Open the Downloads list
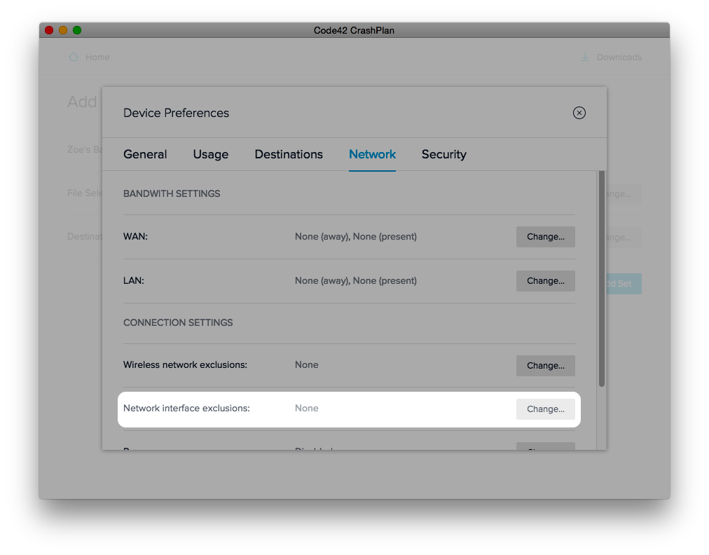Screen dimensions: 709x555 point(618,57)
